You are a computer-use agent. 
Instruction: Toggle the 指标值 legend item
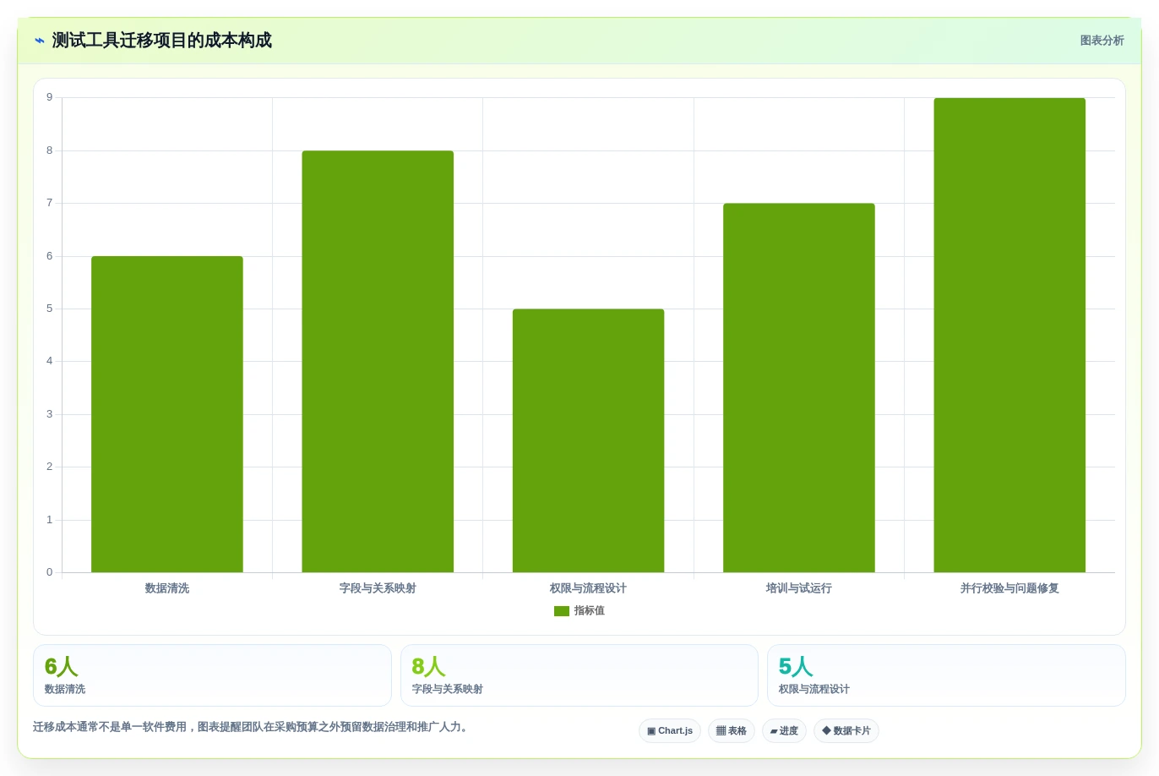579,610
